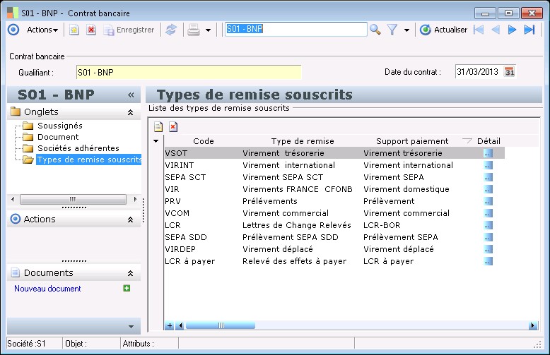Sort by Support paiement column header
Viewport: 550px width, 355px height.
[412, 141]
